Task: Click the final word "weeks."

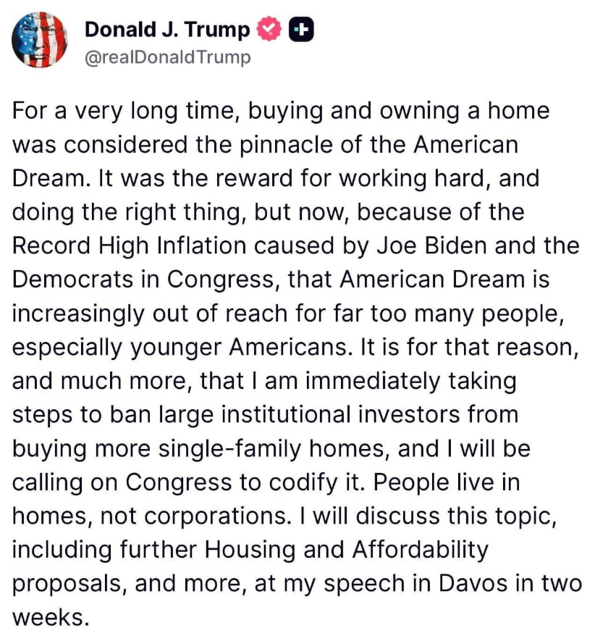Action: 51,616
